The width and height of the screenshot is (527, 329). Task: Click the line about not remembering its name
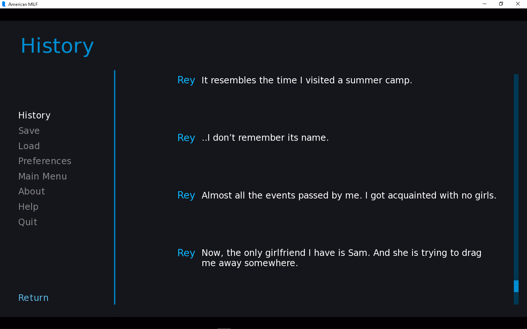[x=265, y=138]
